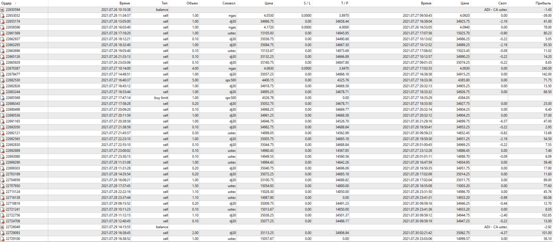The width and height of the screenshot is (553, 242).
Task: Click the order icon for 22729100
Action: 2,239
